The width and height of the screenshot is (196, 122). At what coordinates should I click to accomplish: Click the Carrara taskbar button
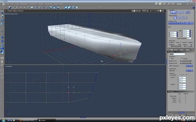46,120
